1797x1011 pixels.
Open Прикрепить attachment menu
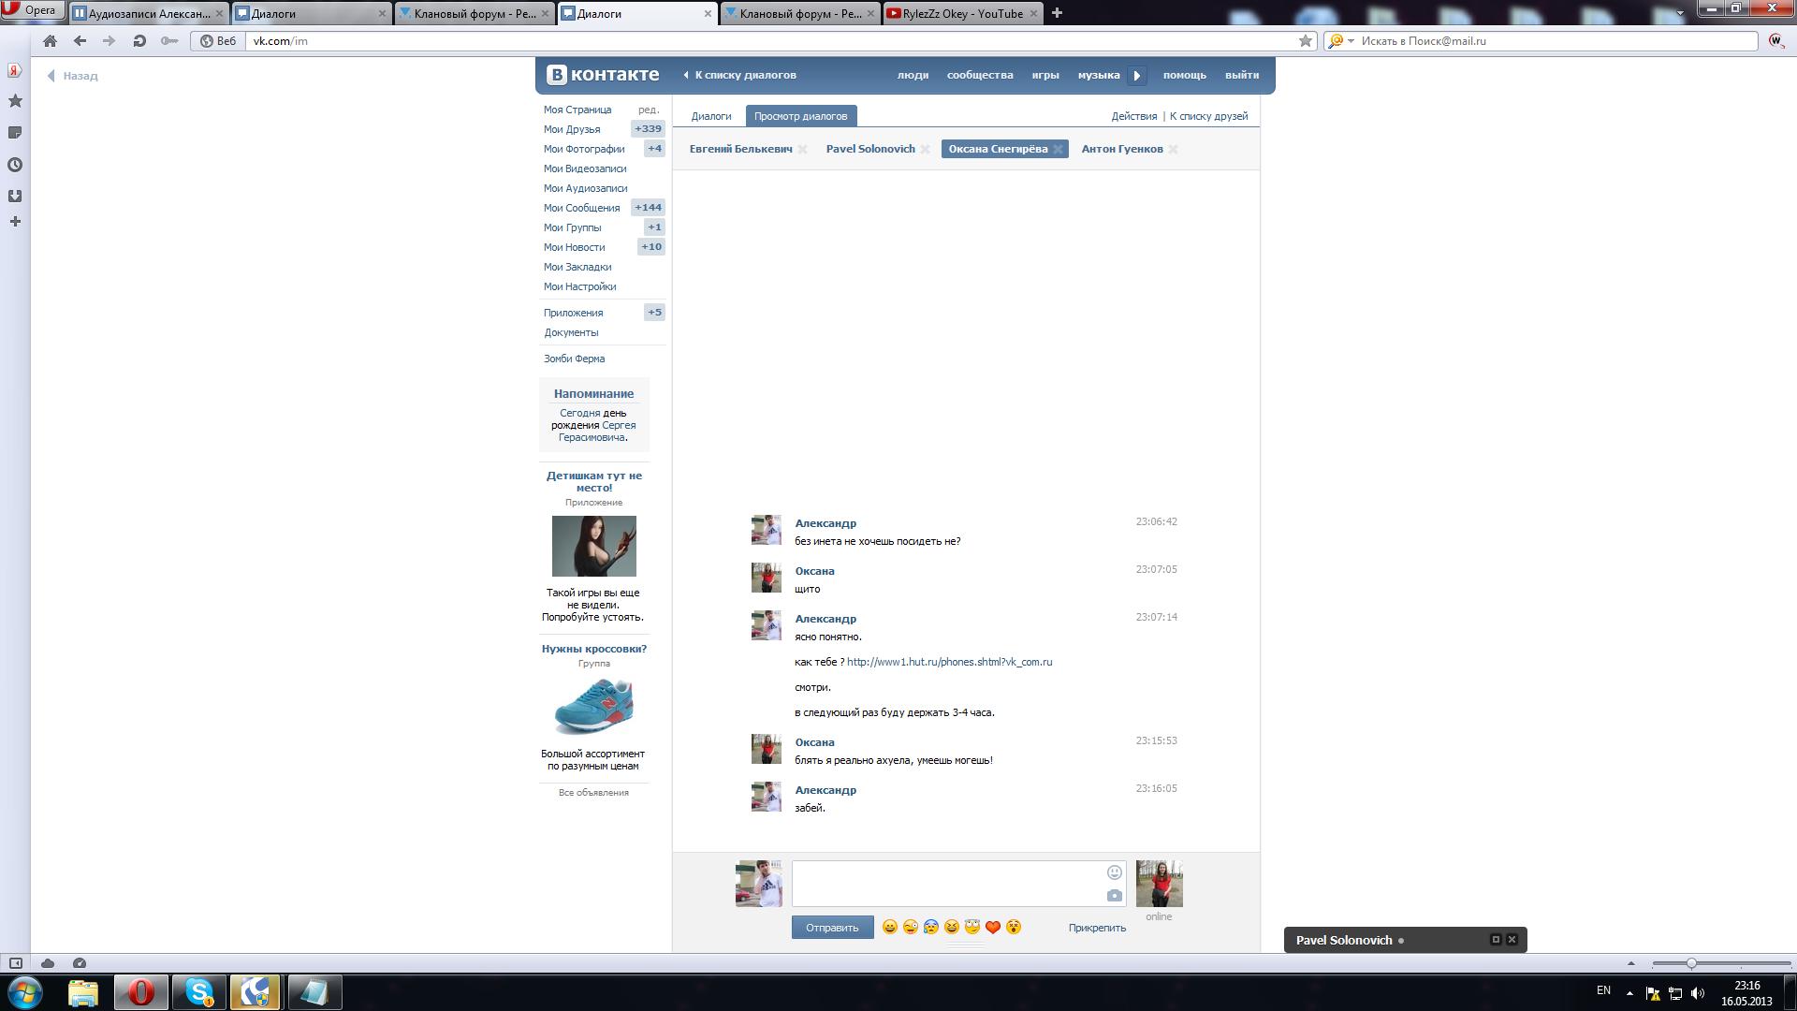coord(1097,928)
